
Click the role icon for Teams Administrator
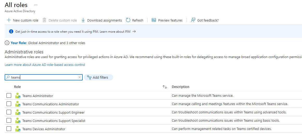tap(18, 95)
